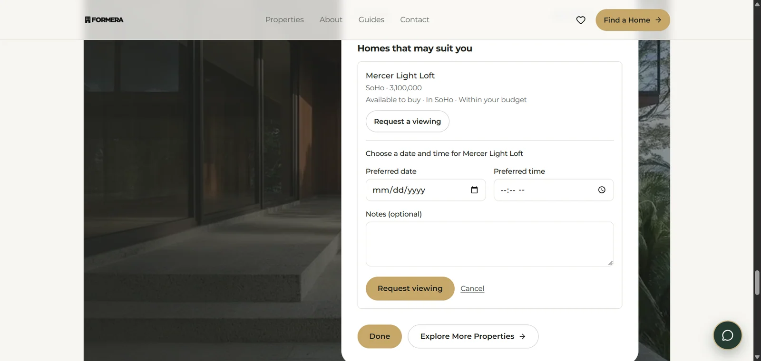761x361 pixels.
Task: Click the page scrollbar thumb
Action: pyautogui.click(x=757, y=283)
